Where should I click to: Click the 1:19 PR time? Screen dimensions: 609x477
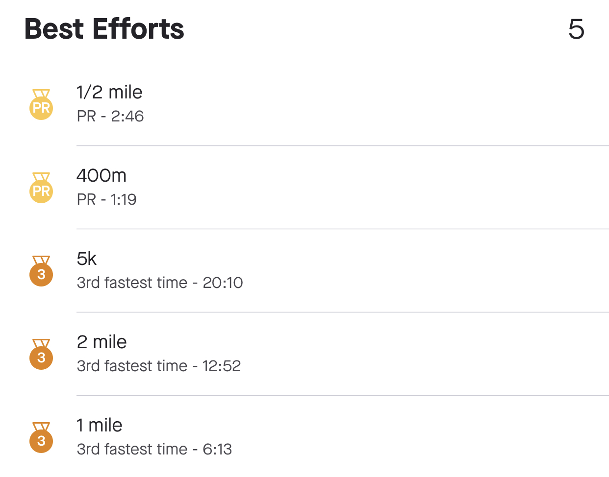coord(124,199)
